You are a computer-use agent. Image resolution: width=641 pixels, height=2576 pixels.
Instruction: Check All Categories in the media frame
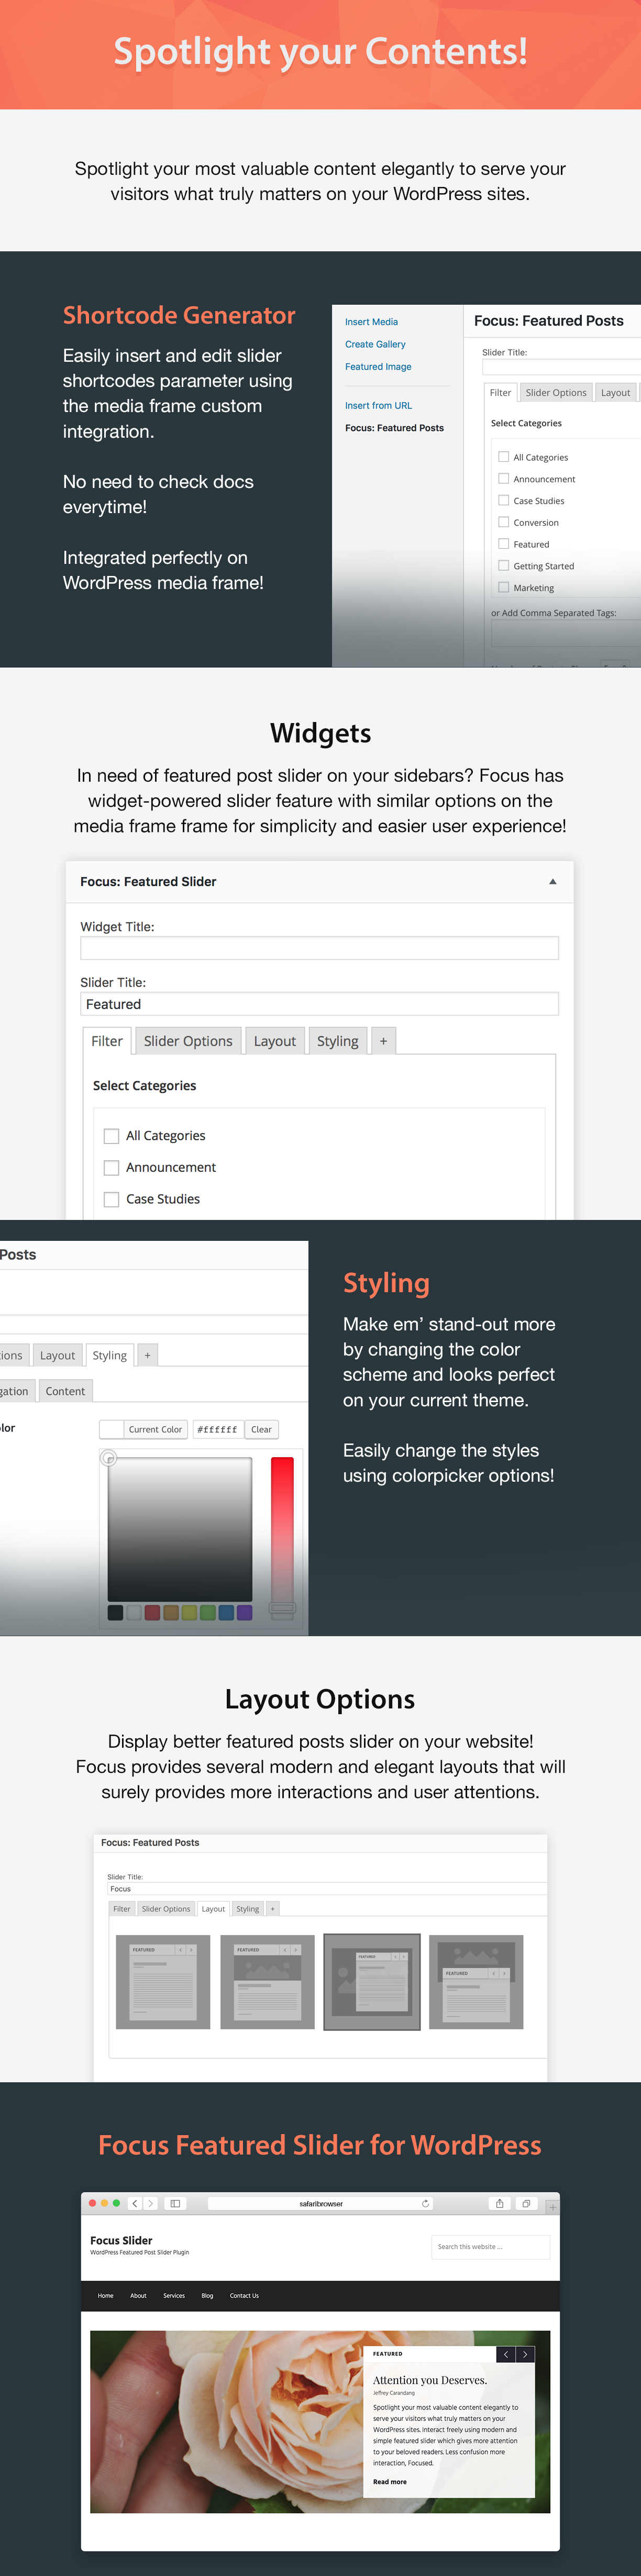pos(504,457)
